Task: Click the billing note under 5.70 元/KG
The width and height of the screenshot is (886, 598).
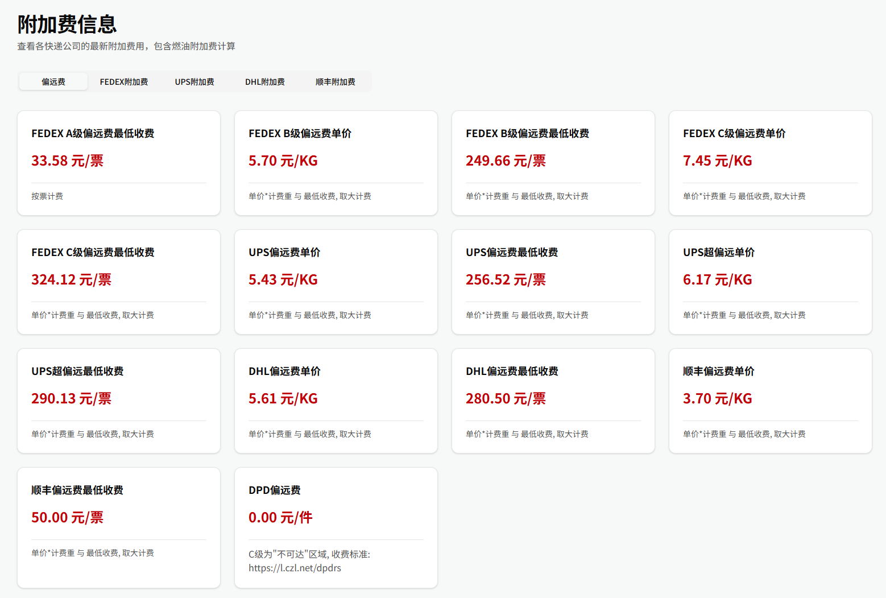Action: coord(310,196)
